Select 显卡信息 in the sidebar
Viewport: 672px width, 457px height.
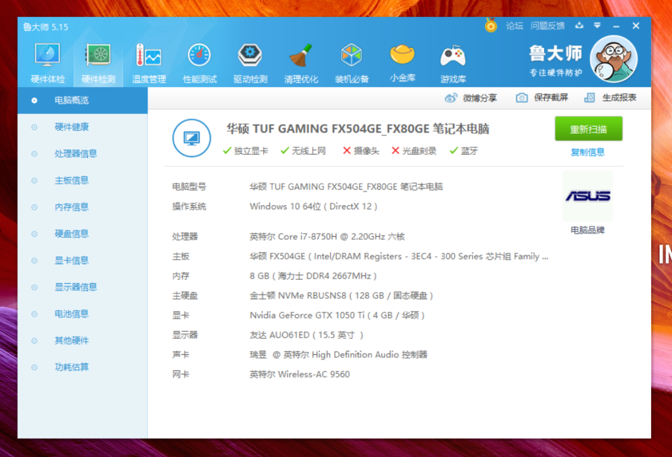[x=83, y=260]
